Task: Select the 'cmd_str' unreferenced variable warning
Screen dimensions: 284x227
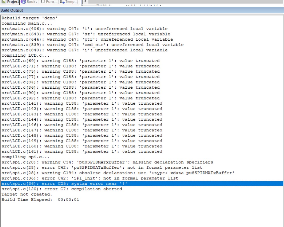Action: [x=92, y=45]
